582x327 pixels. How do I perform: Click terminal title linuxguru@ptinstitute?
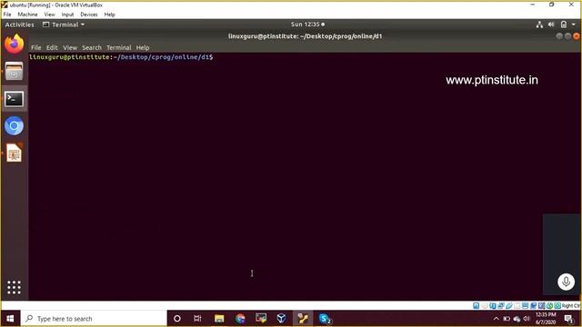click(306, 36)
